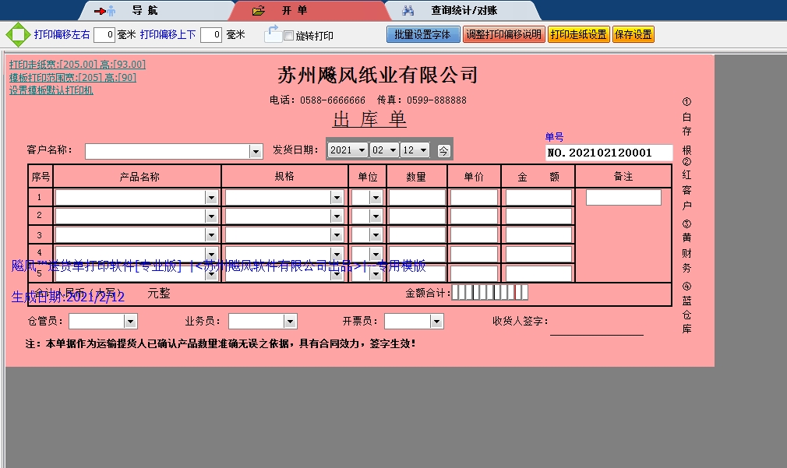
Task: Click the red arrow icon on the 导航 tab
Action: click(104, 11)
